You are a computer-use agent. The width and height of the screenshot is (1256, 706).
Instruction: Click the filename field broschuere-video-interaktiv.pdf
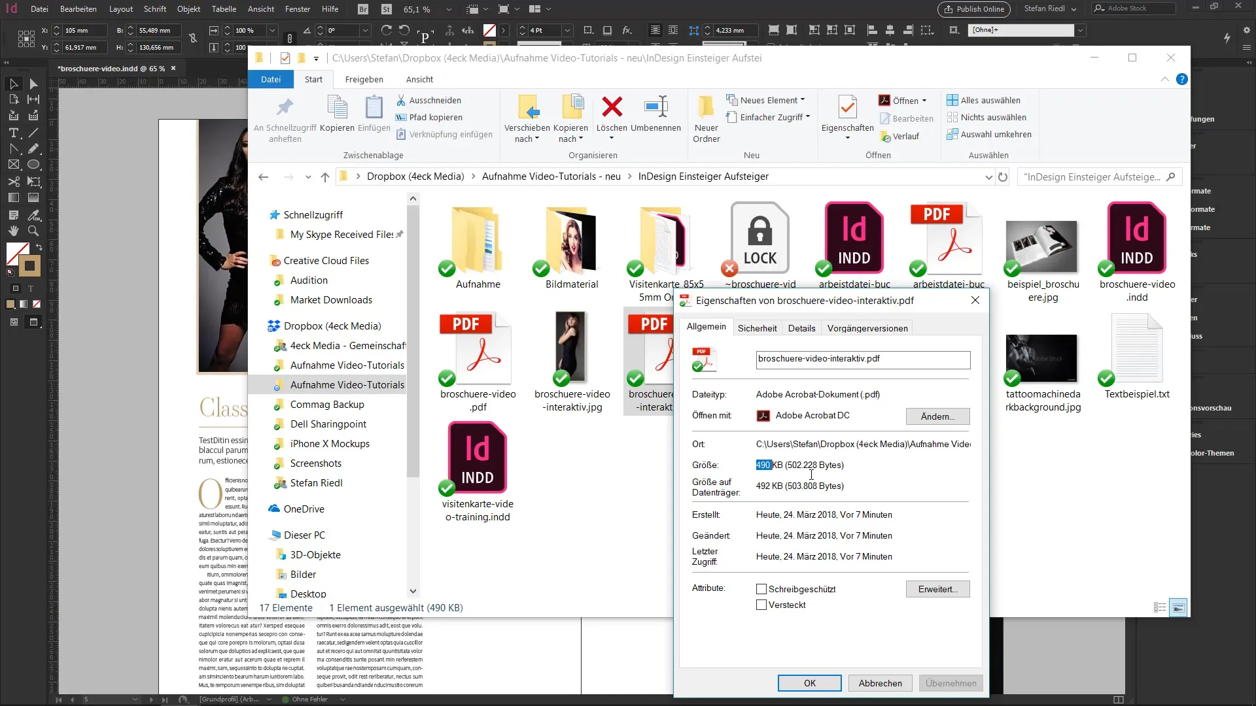(x=863, y=359)
